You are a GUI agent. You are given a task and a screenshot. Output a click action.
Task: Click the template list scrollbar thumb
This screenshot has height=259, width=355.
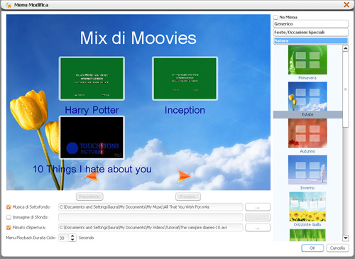[346, 89]
